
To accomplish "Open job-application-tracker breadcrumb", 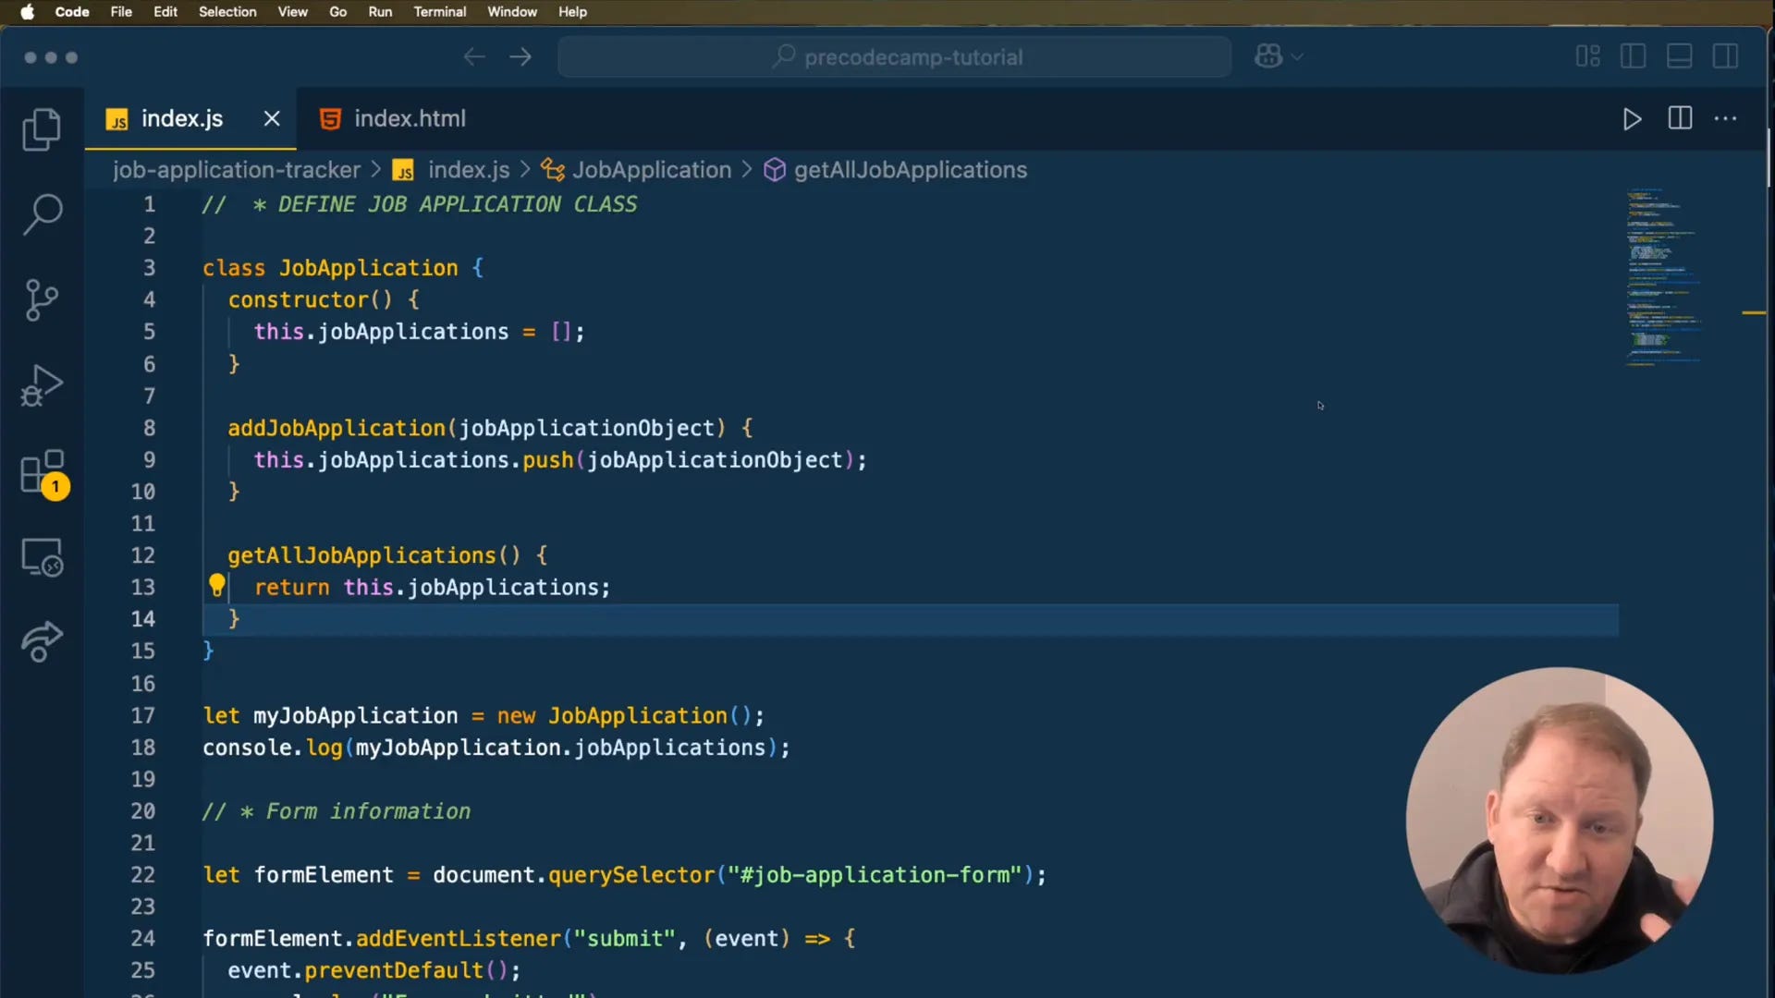I will click(x=237, y=170).
